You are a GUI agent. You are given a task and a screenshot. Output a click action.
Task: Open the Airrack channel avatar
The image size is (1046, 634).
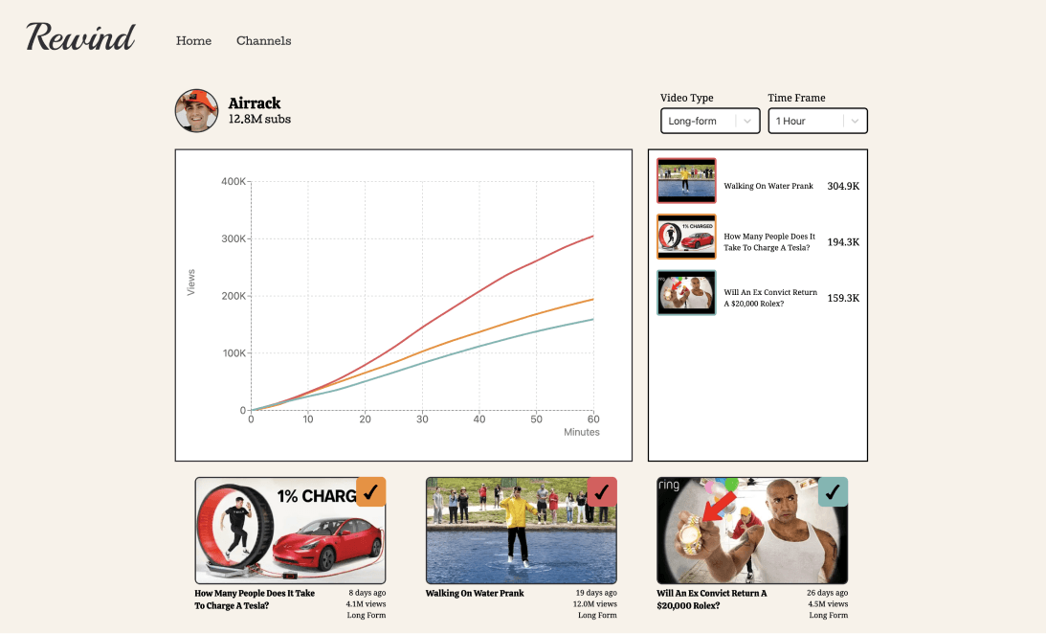click(x=196, y=111)
